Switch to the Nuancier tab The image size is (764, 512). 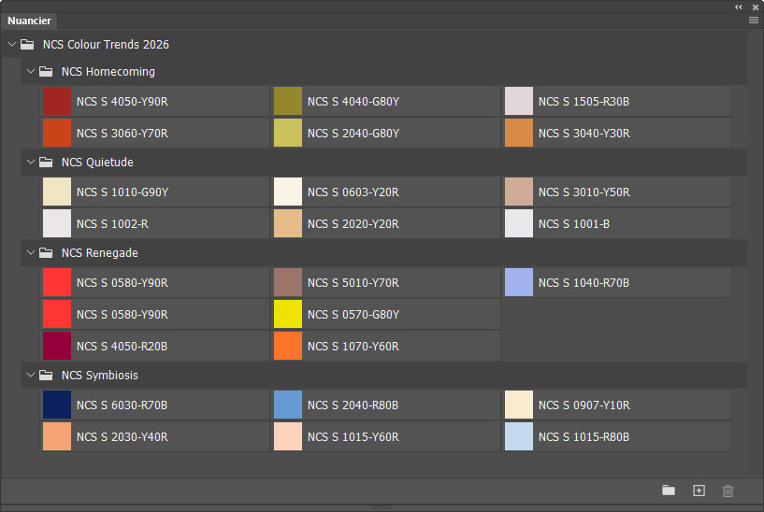29,21
